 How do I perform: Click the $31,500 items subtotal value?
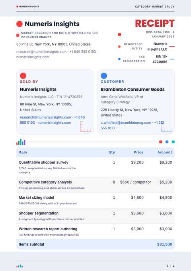point(165,244)
